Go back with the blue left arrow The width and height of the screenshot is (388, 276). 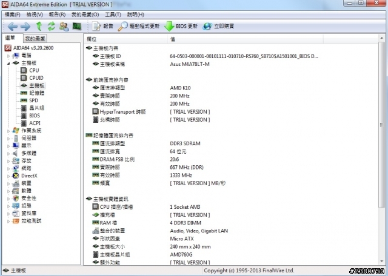tap(12, 26)
